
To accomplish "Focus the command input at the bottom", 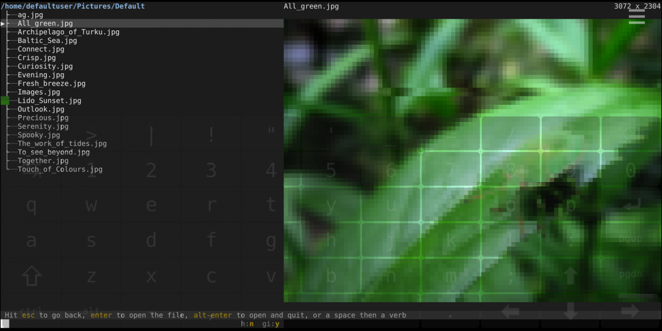I will [110, 324].
